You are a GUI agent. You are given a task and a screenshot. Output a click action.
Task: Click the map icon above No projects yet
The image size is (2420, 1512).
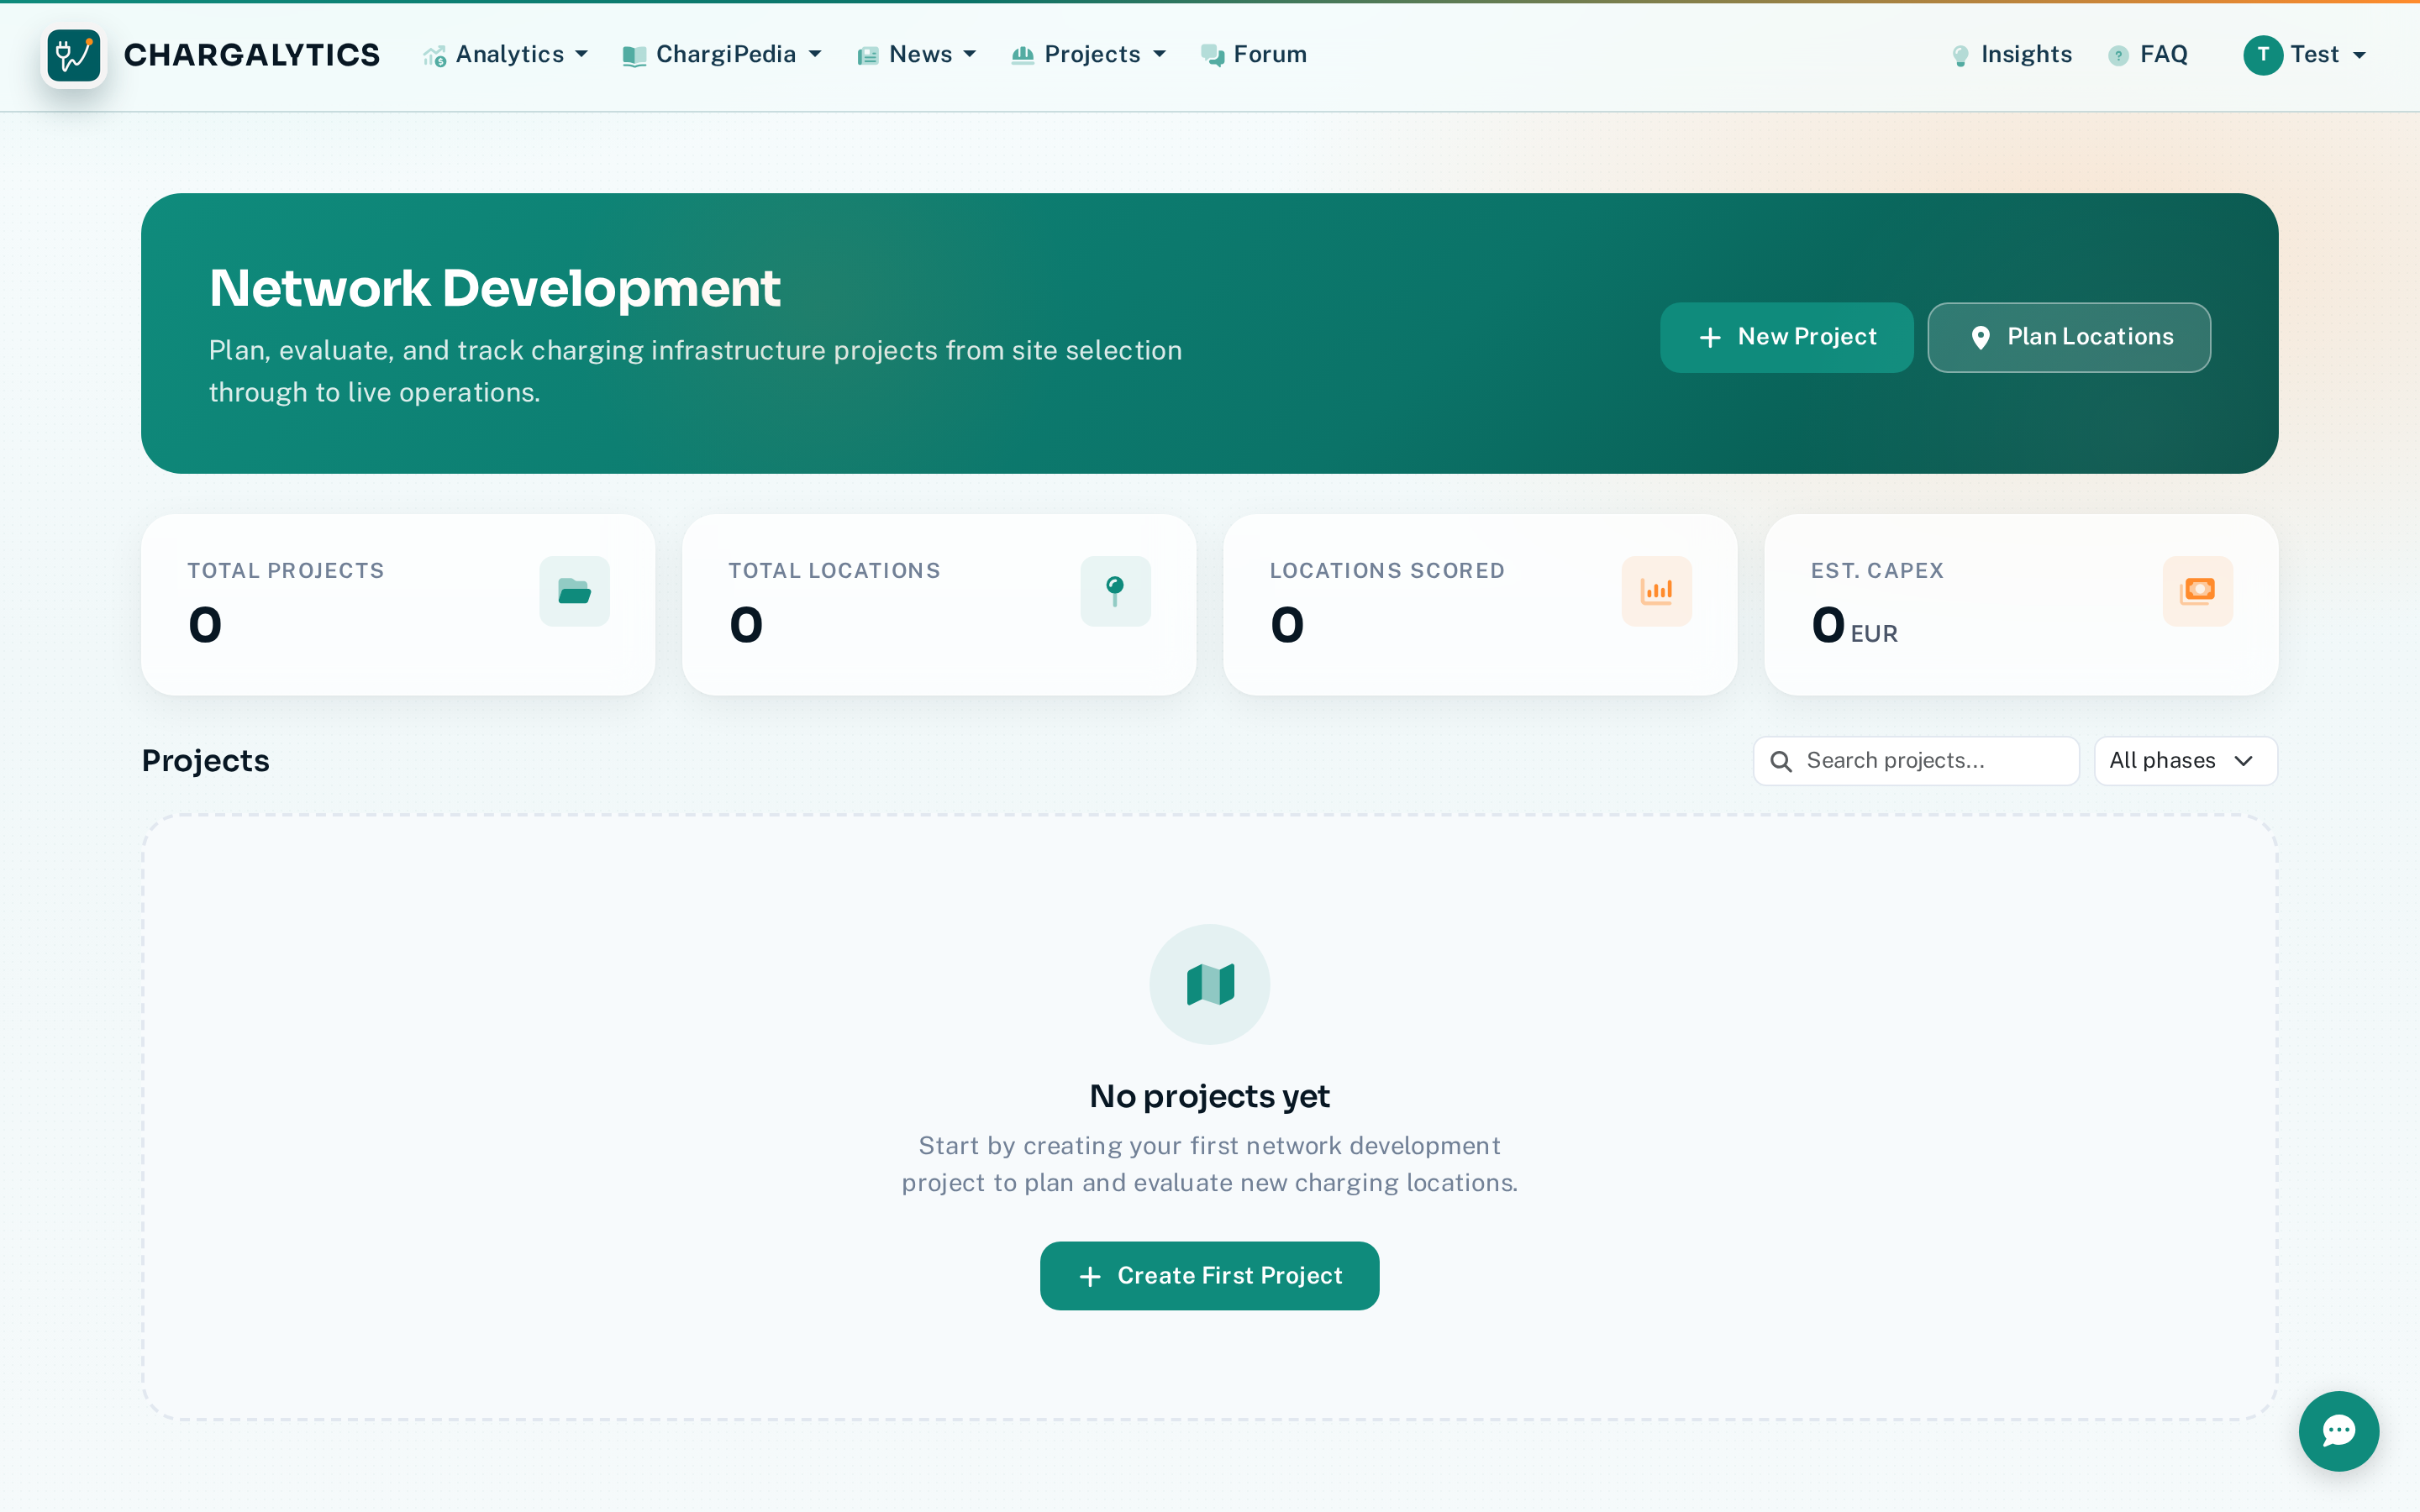click(1210, 984)
